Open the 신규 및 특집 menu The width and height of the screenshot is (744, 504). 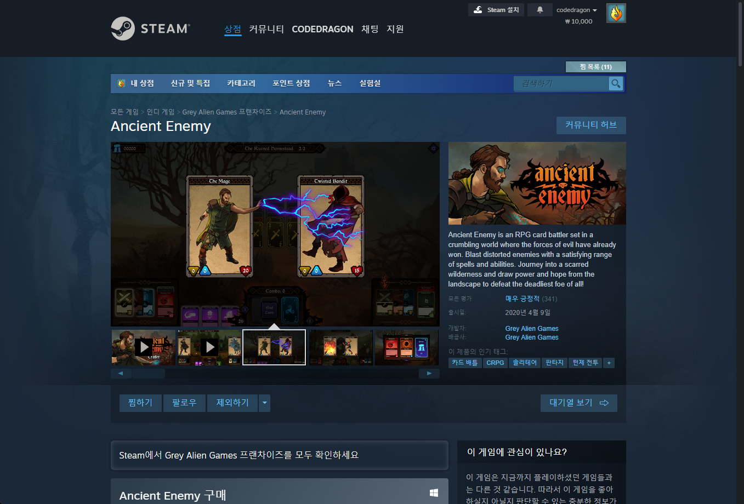[x=190, y=83]
